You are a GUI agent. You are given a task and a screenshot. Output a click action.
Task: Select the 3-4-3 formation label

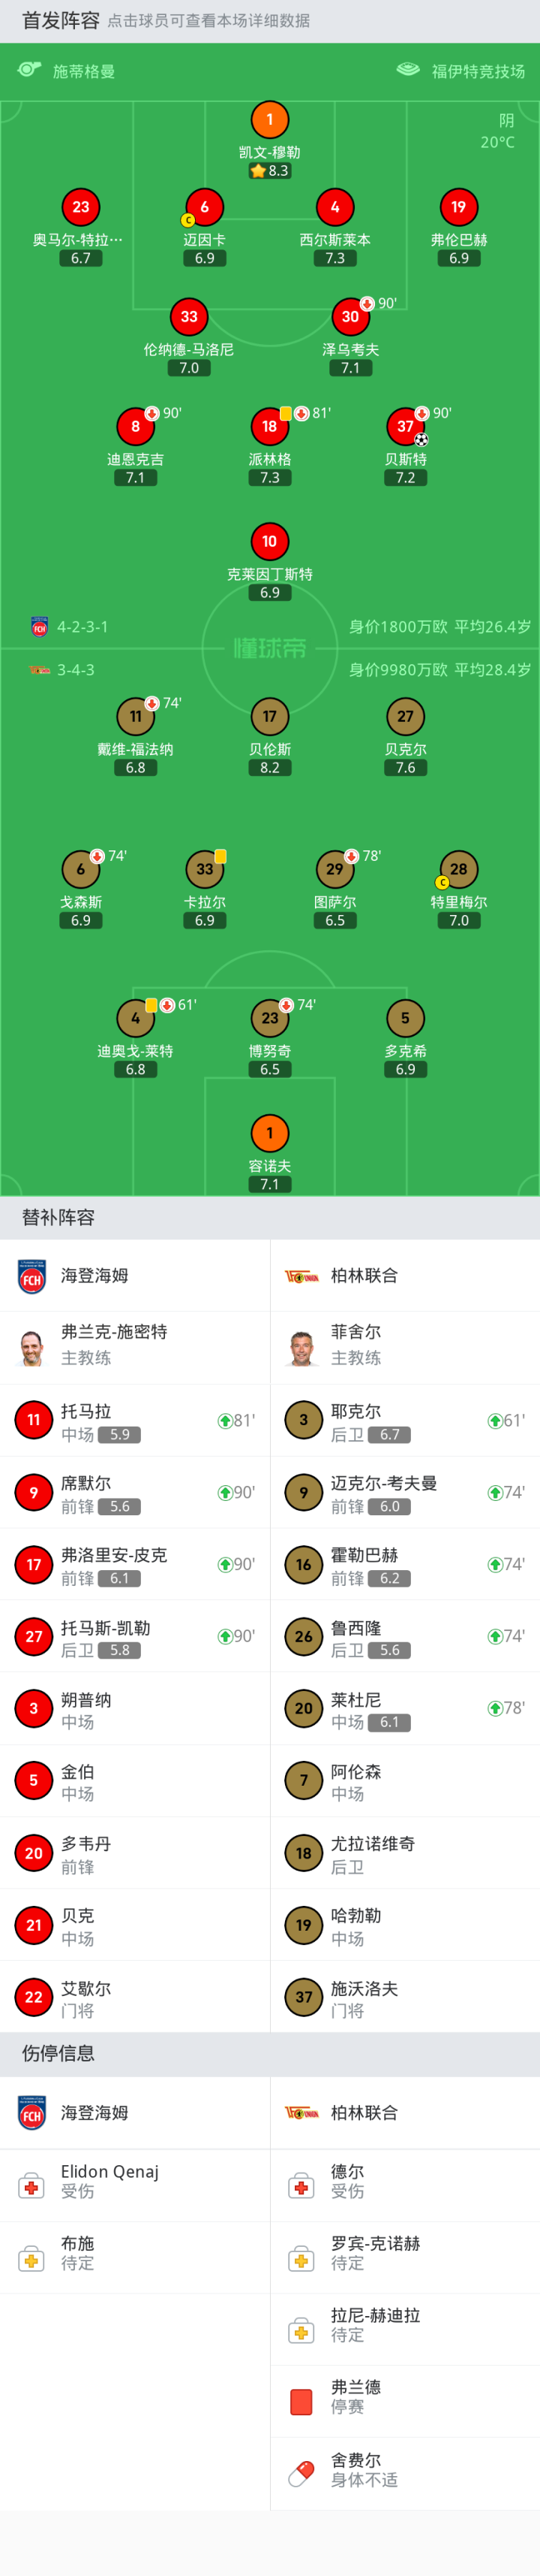[75, 670]
